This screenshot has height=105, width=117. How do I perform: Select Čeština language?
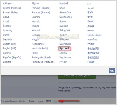click(x=7, y=26)
